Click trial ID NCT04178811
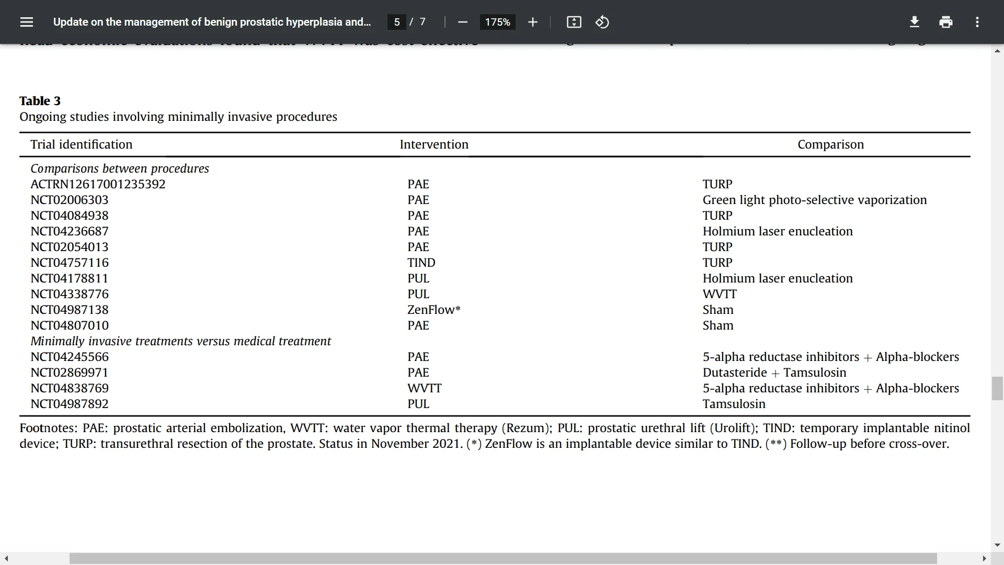Viewport: 1004px width, 565px height. (x=70, y=278)
